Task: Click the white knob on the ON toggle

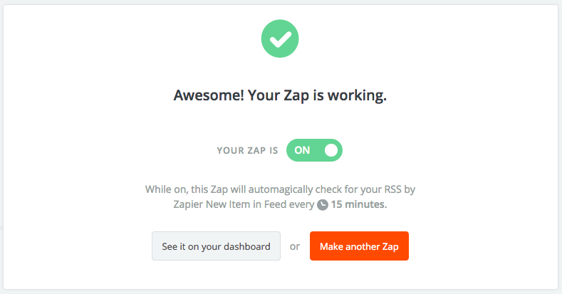Action: click(x=331, y=150)
